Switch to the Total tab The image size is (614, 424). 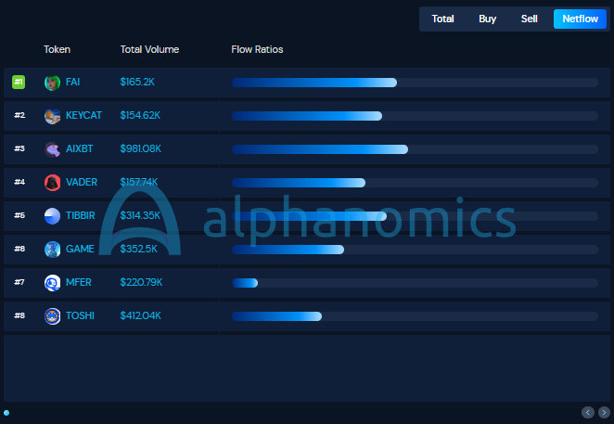442,19
